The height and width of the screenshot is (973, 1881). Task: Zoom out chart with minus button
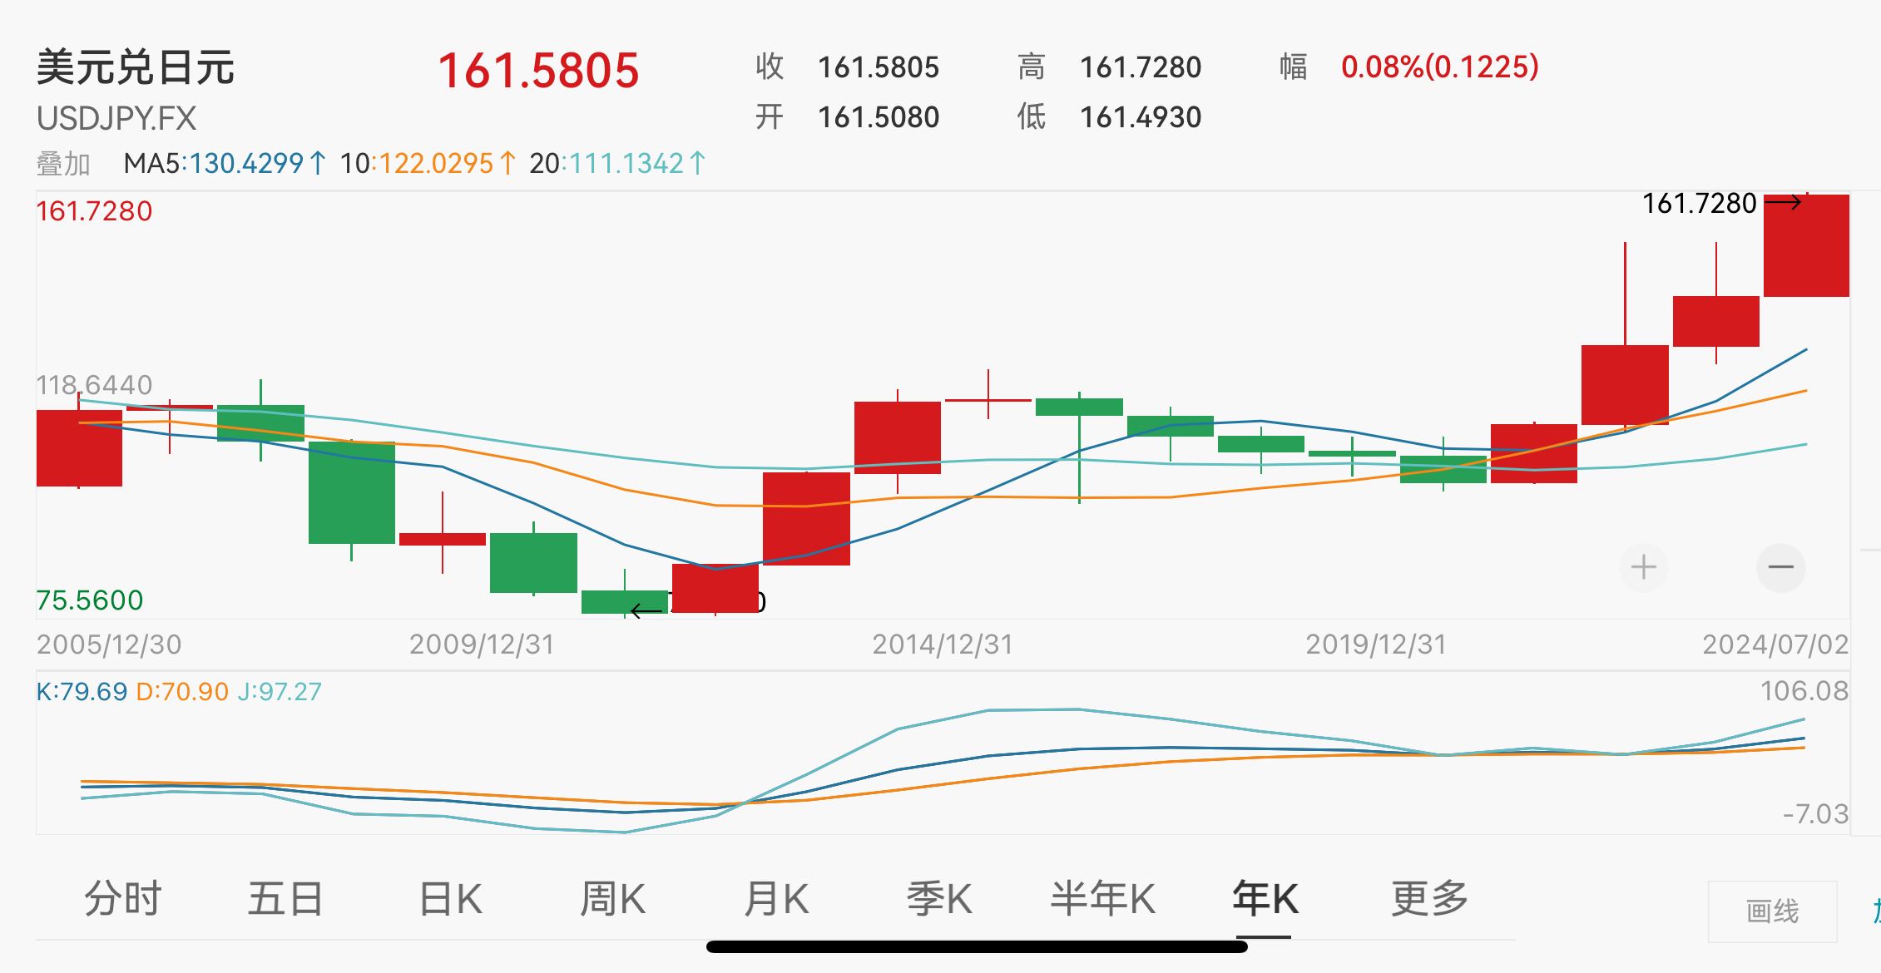pos(1780,568)
